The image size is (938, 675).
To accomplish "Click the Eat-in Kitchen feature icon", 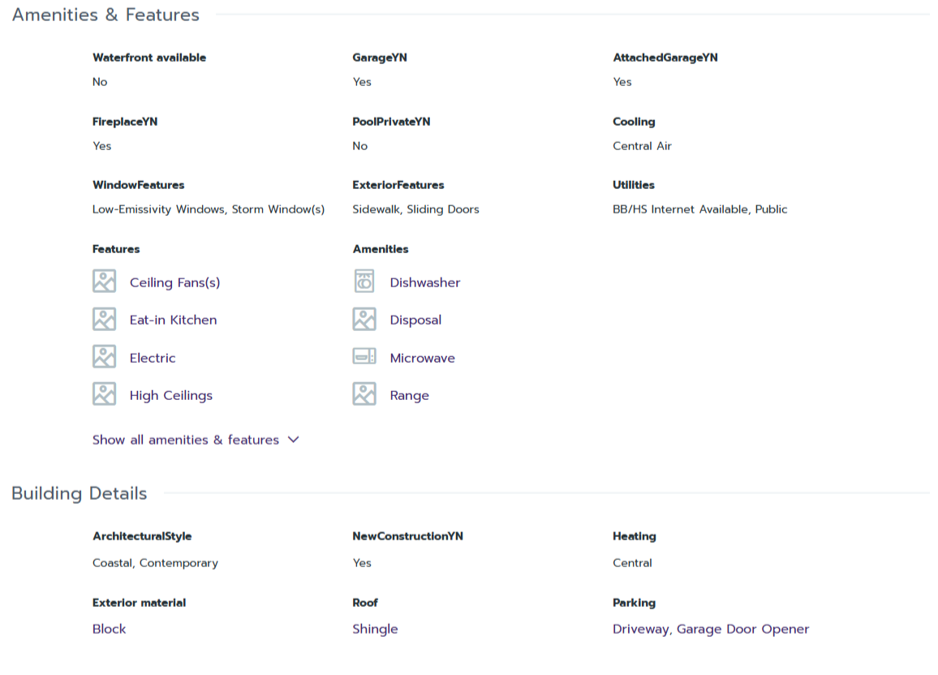I will 104,319.
